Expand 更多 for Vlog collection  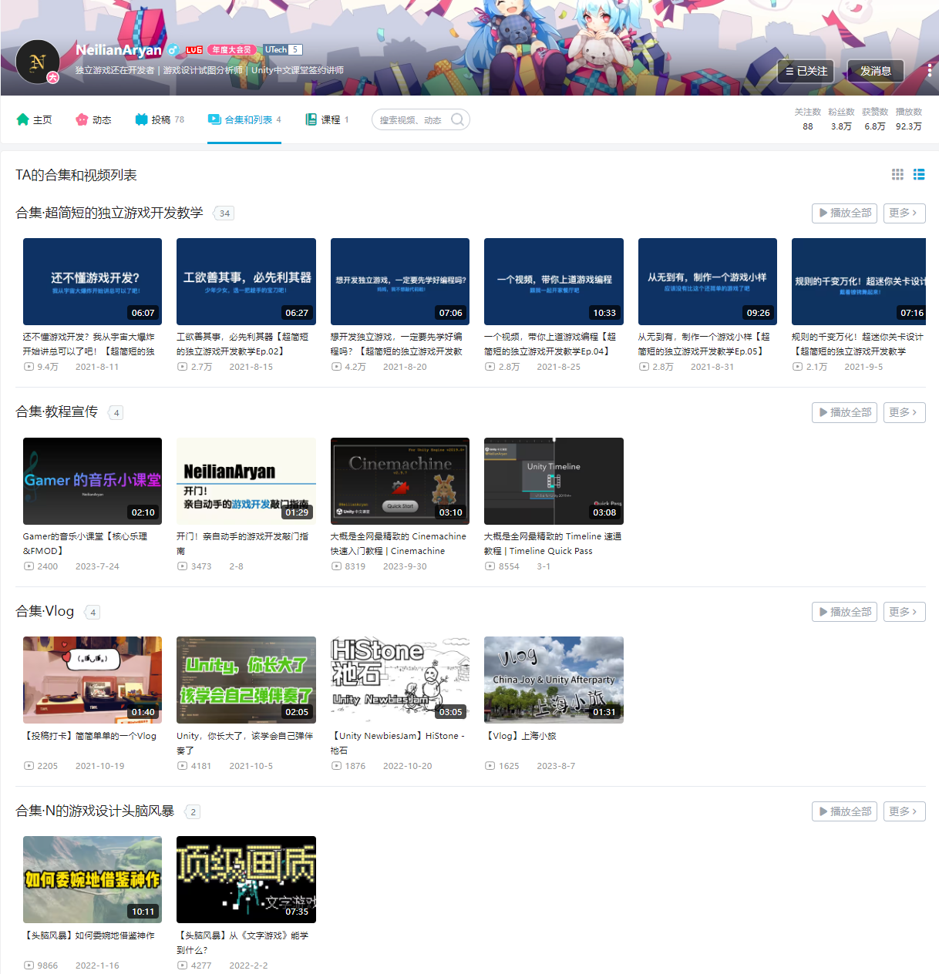[x=904, y=612]
